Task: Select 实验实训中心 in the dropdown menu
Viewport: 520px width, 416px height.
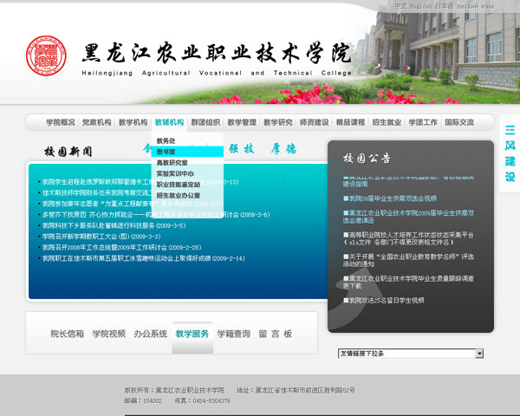Action: [x=175, y=173]
